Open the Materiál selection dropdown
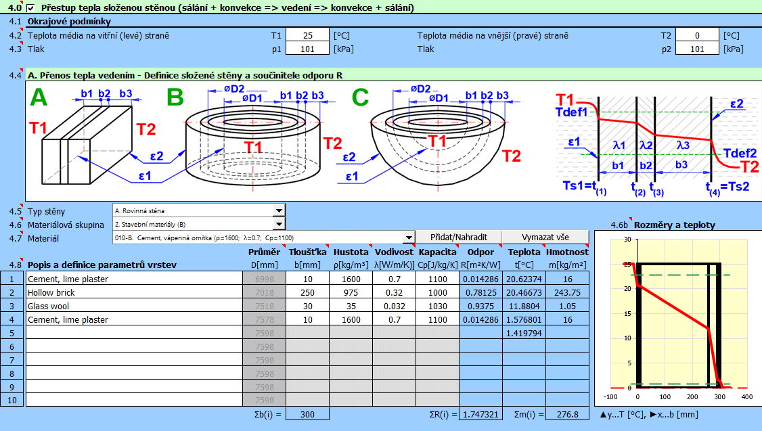762x431 pixels. pos(408,237)
